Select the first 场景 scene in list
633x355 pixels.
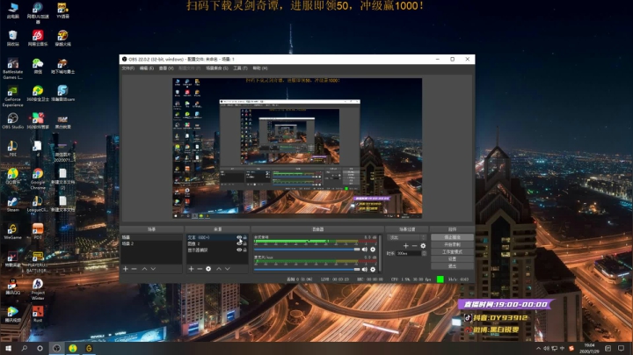(x=151, y=237)
